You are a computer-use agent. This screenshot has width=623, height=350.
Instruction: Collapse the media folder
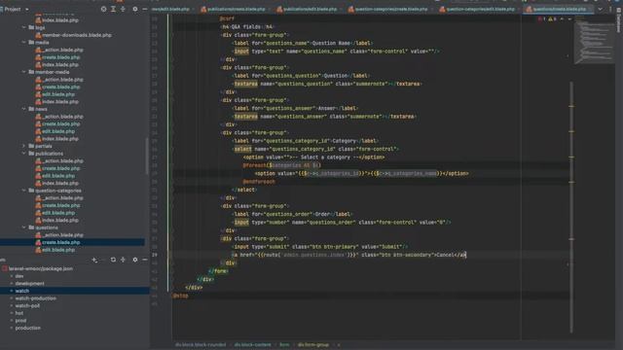tap(23, 42)
